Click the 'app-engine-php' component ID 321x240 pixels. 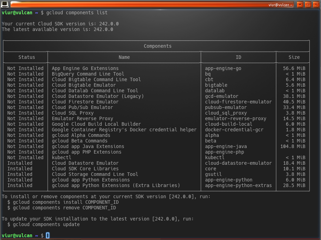point(225,152)
